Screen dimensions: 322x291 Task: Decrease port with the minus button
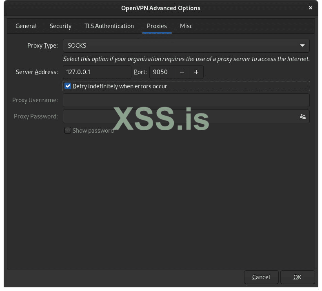[x=182, y=72]
